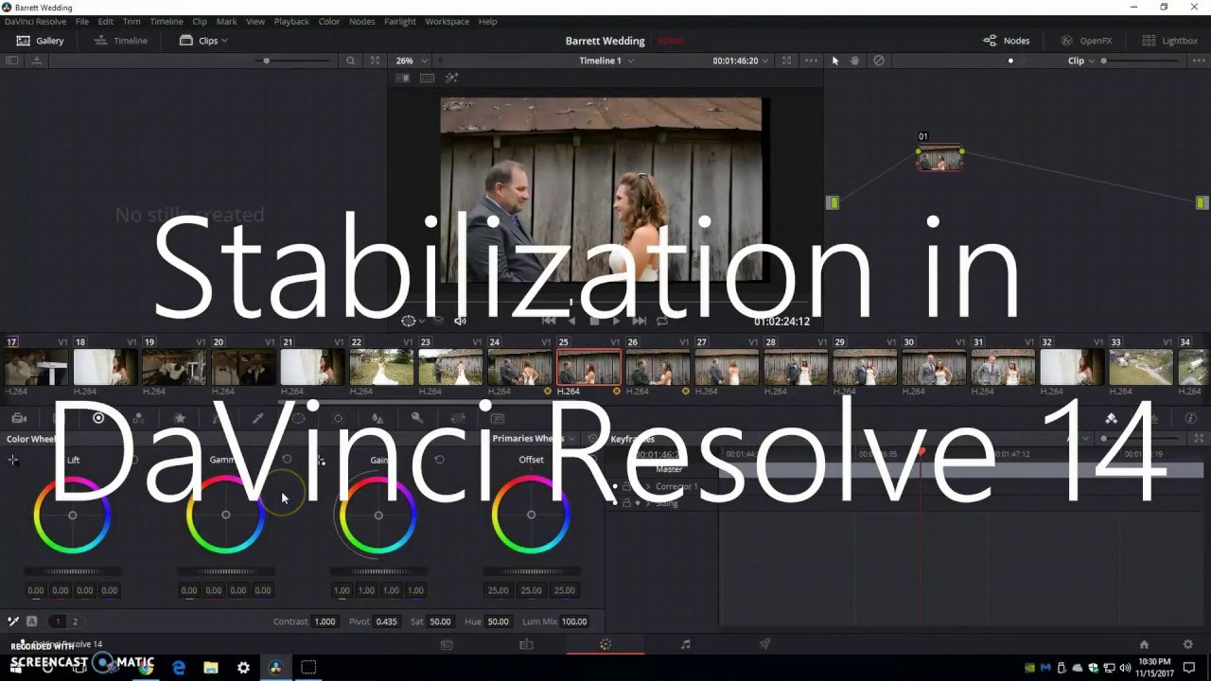Open the Information palette icon

[x=1191, y=418]
